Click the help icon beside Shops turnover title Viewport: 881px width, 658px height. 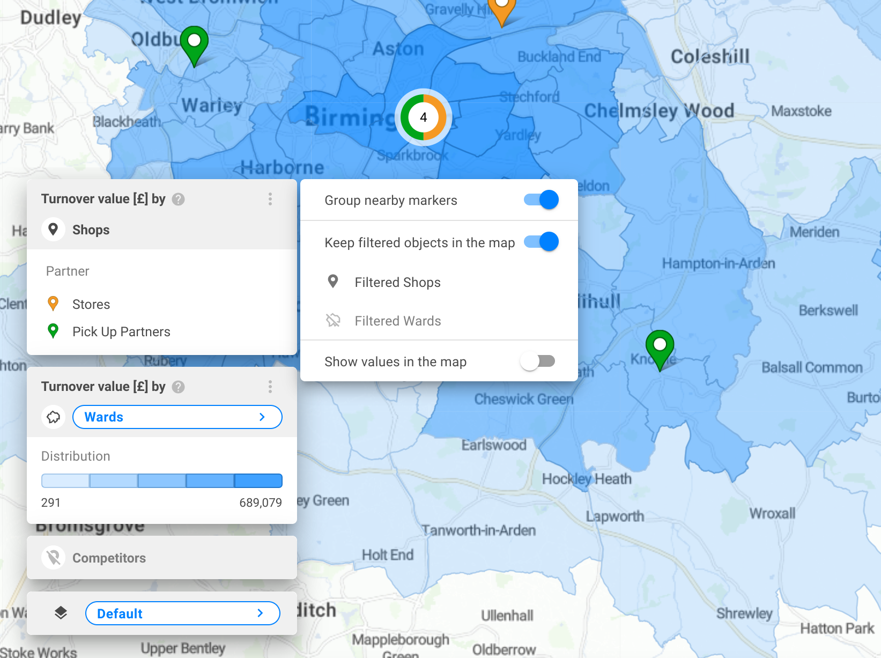(179, 199)
